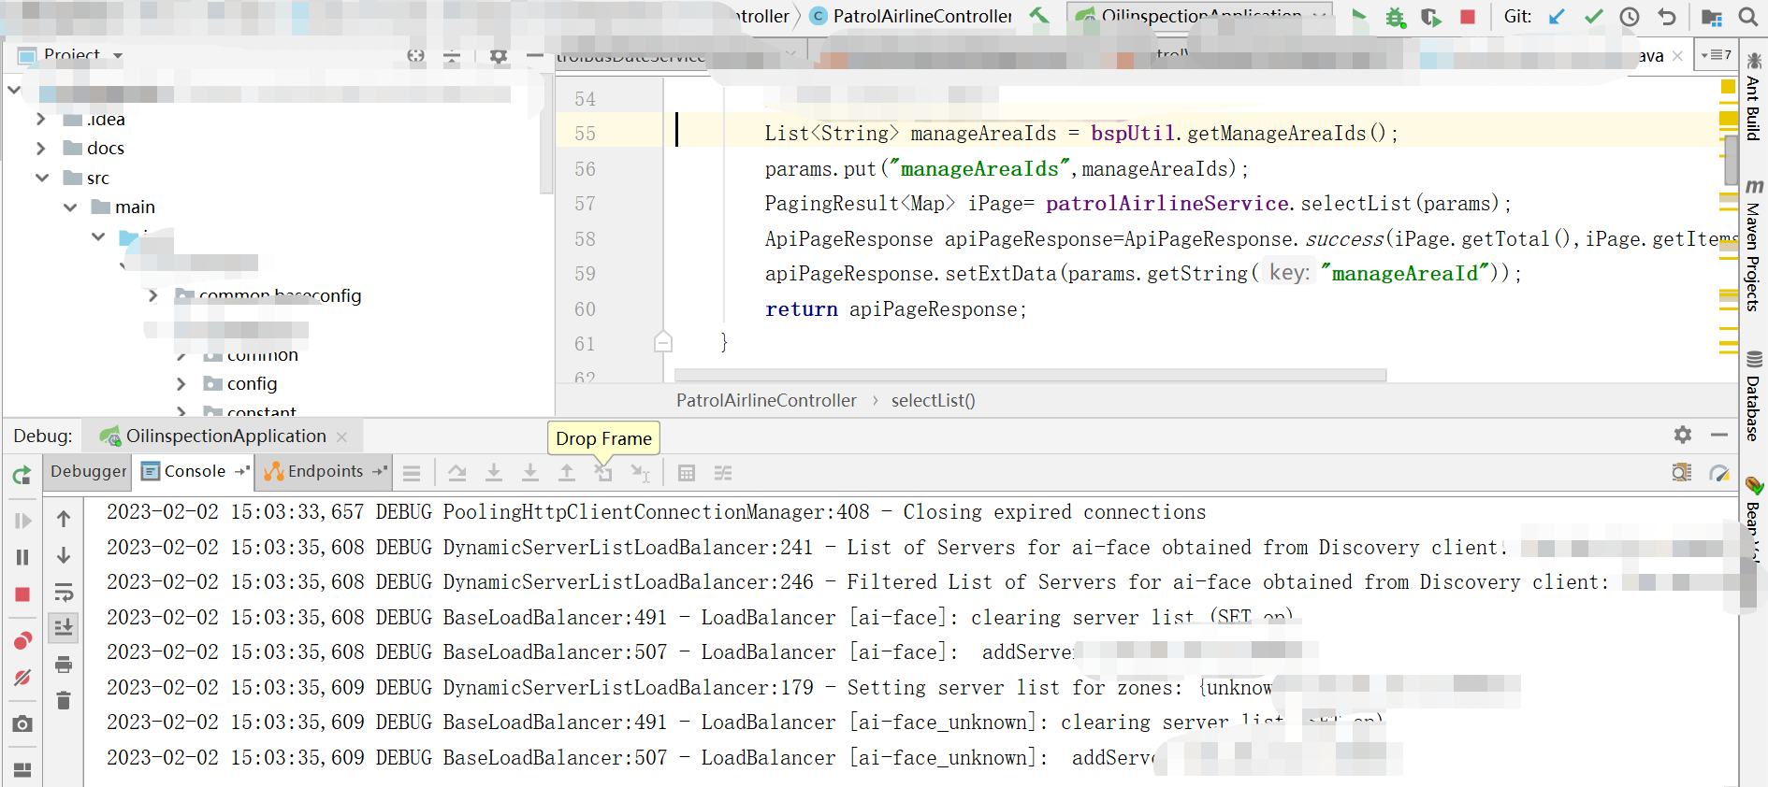Click PatrolAirlineController in navigation bar
This screenshot has width=1768, height=787.
coord(911,16)
